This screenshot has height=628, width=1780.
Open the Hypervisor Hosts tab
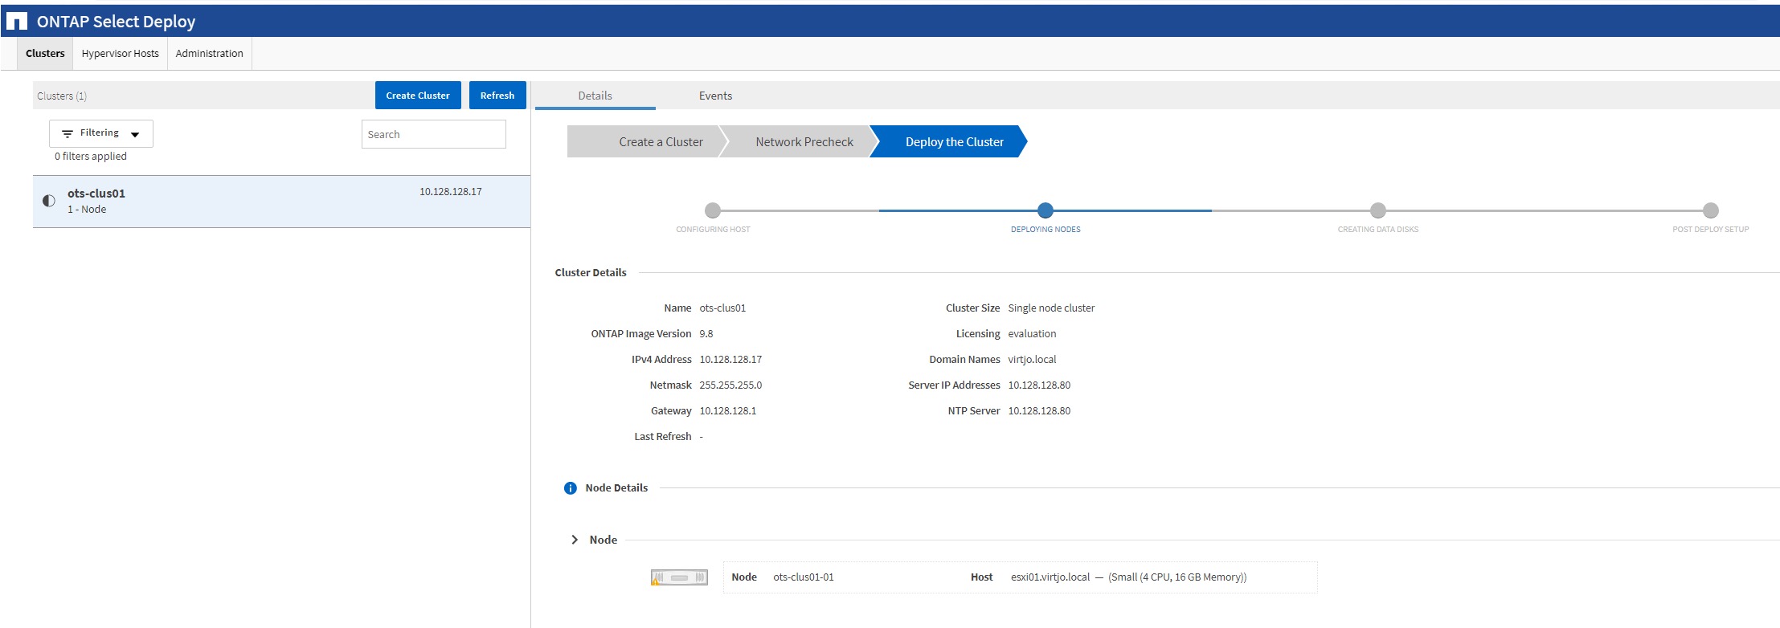120,54
